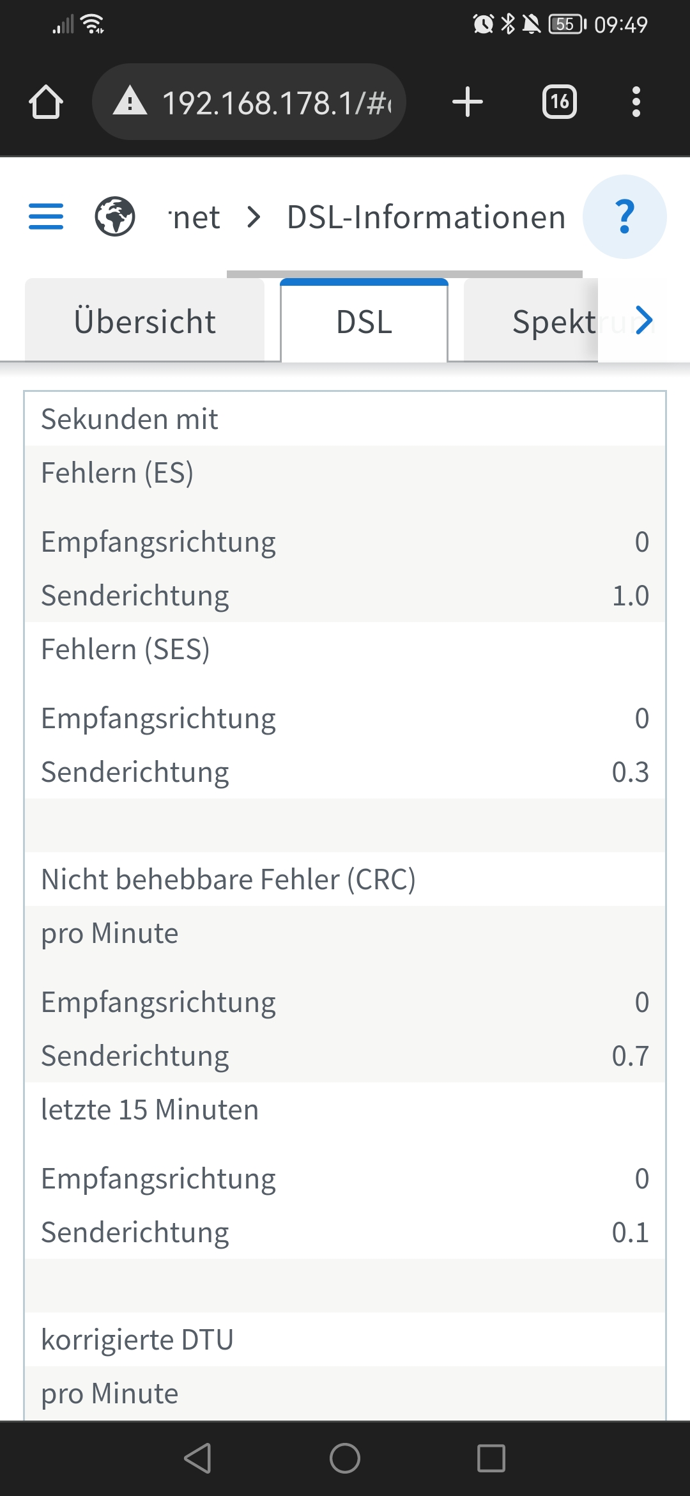
Task: Switch to the Spektrum tab
Action: (553, 322)
